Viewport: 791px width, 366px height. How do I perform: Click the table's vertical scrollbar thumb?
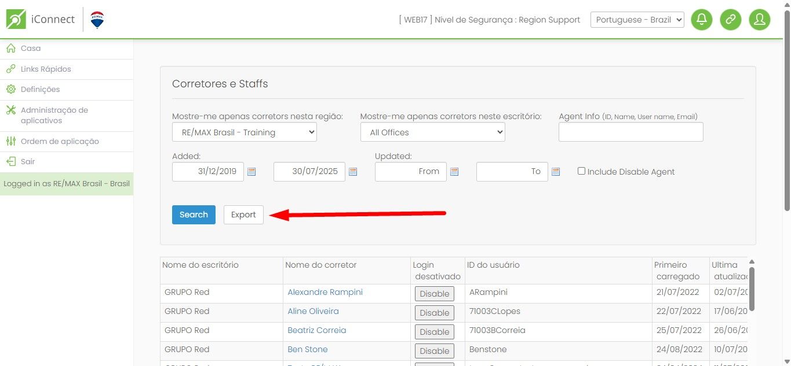752,289
